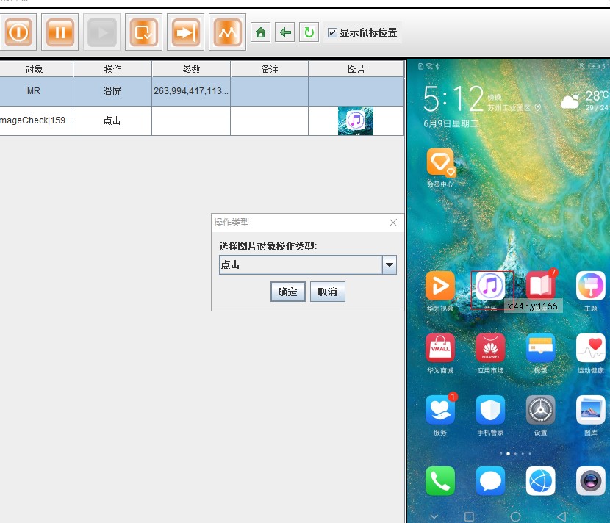Click the step-to-end arrow toolbar icon
The image size is (610, 523).
(x=185, y=32)
